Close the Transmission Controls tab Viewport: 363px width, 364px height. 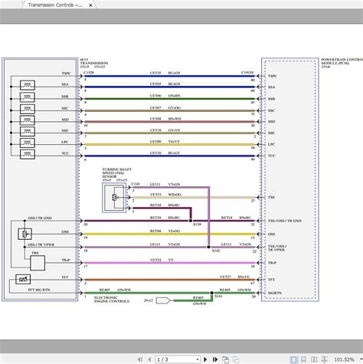point(90,5)
